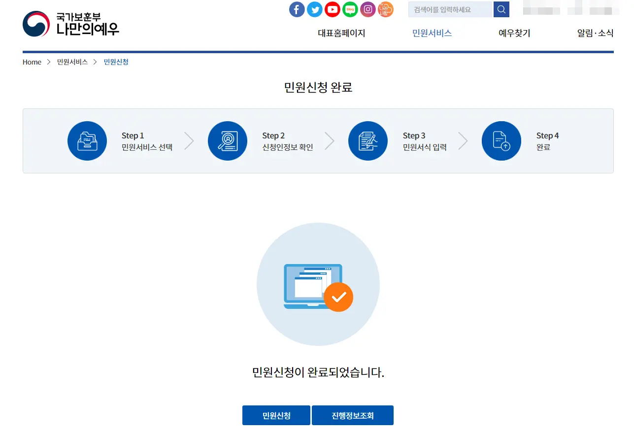Select the 예우찾기 menu item
The image size is (634, 434).
pos(513,33)
